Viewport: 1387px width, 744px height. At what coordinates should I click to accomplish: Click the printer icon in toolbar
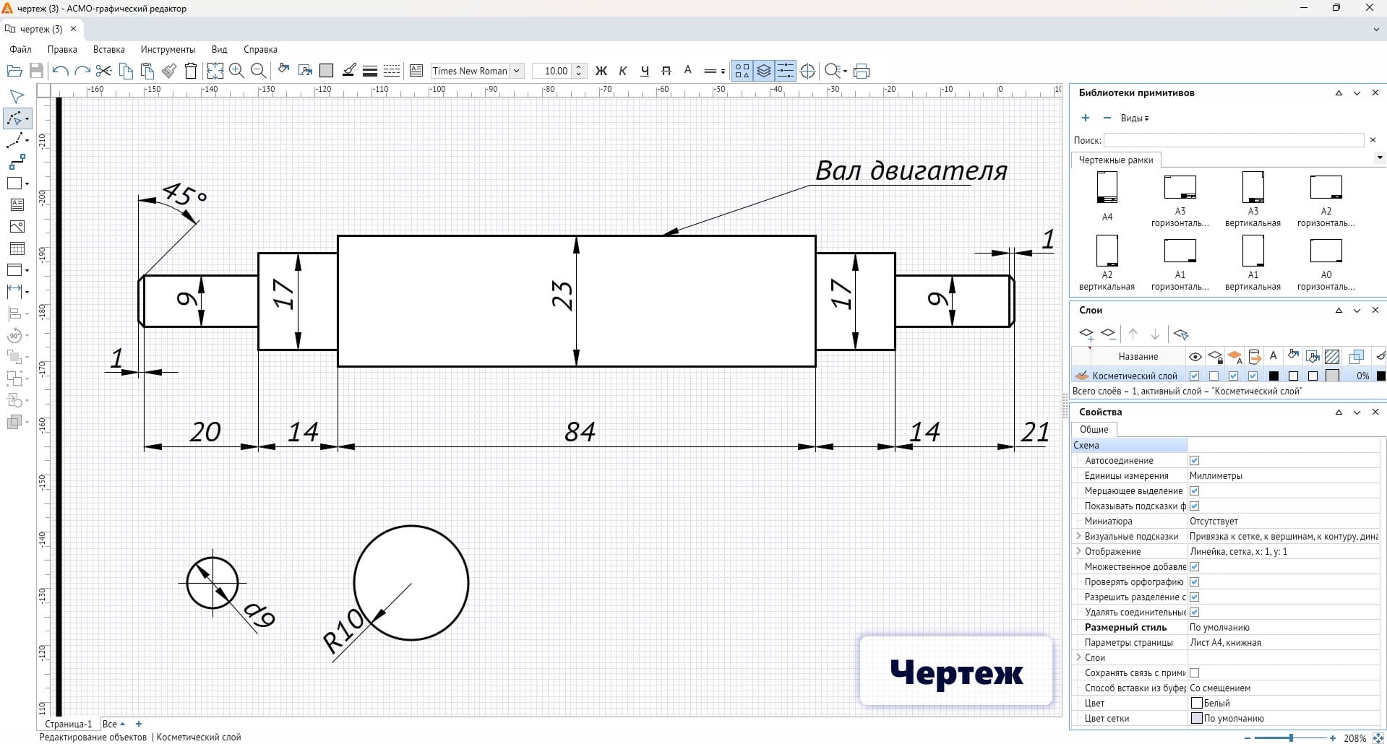point(861,71)
